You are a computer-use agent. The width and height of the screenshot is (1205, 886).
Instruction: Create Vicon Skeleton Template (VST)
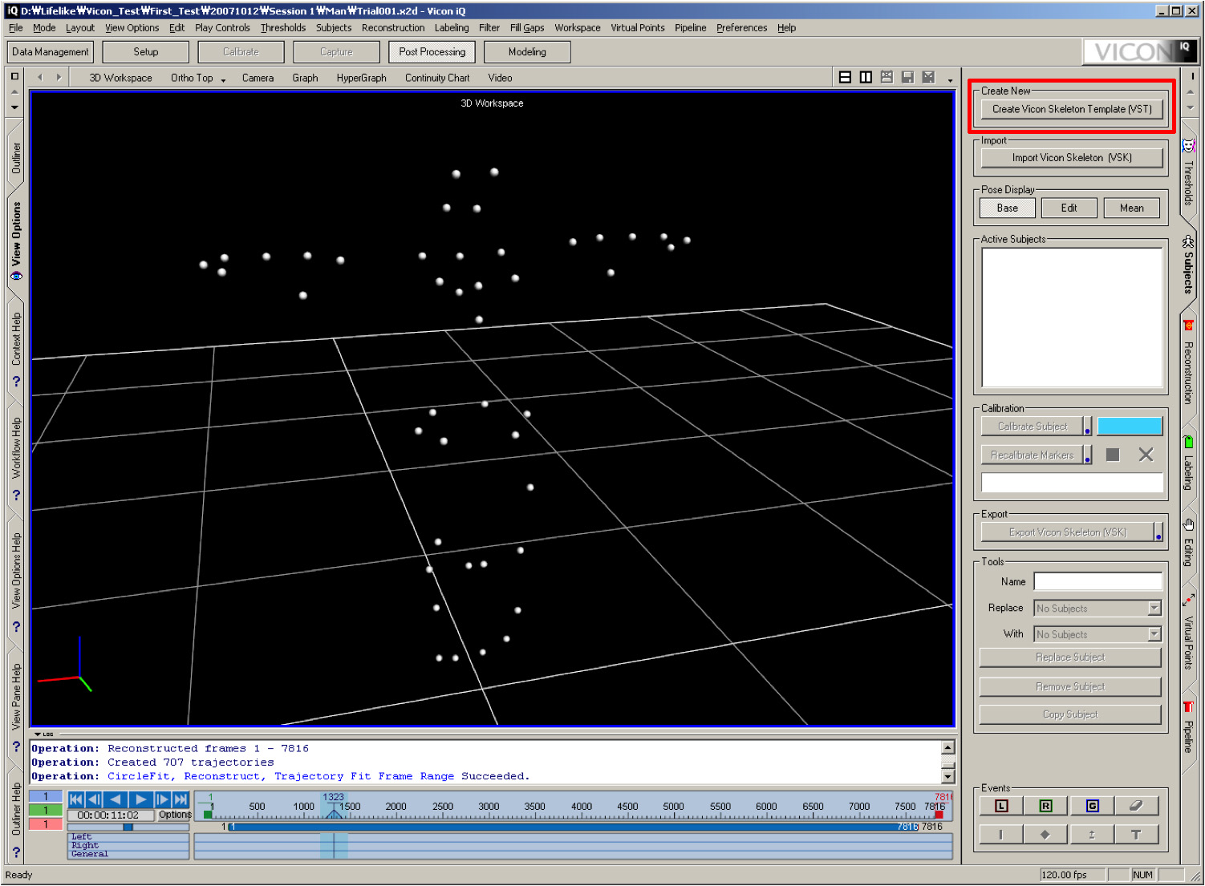pos(1072,109)
